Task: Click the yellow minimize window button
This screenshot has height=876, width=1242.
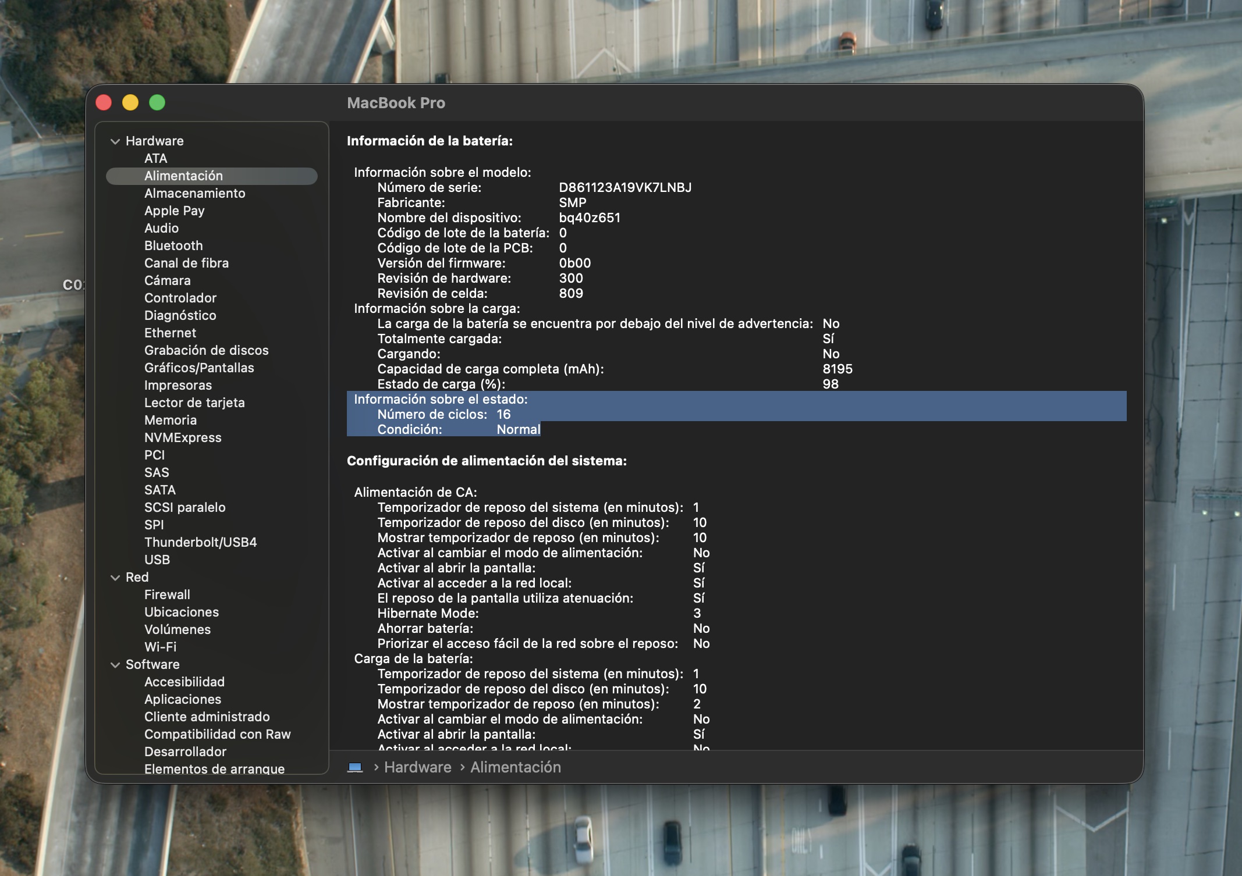Action: coord(130,103)
